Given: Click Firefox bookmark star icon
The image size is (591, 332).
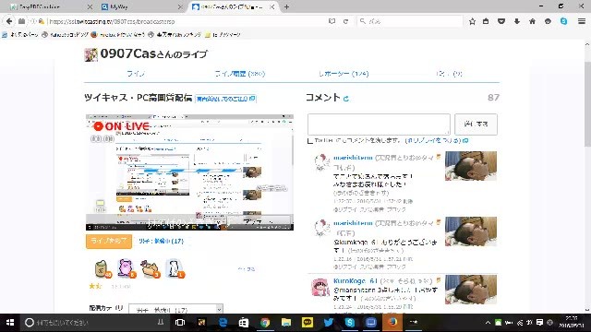Looking at the screenshot, I should click(472, 21).
